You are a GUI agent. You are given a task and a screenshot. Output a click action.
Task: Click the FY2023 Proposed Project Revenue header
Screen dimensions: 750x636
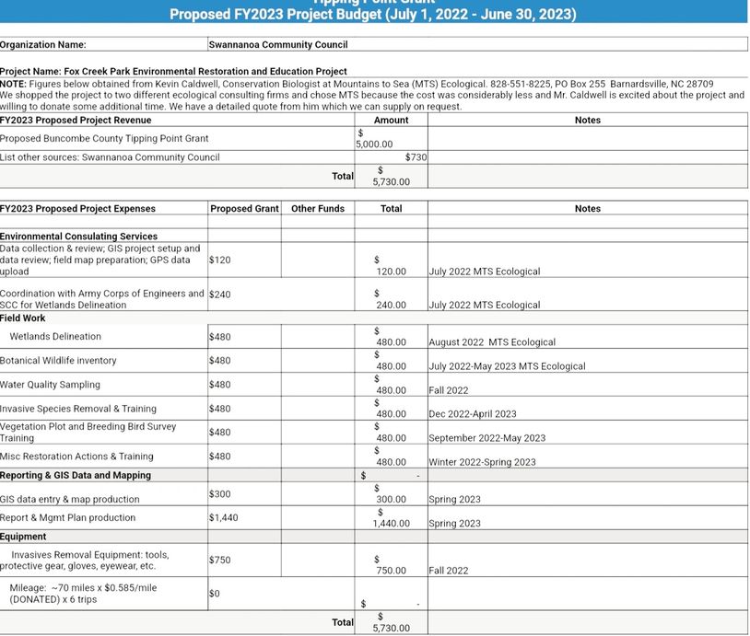(x=76, y=120)
